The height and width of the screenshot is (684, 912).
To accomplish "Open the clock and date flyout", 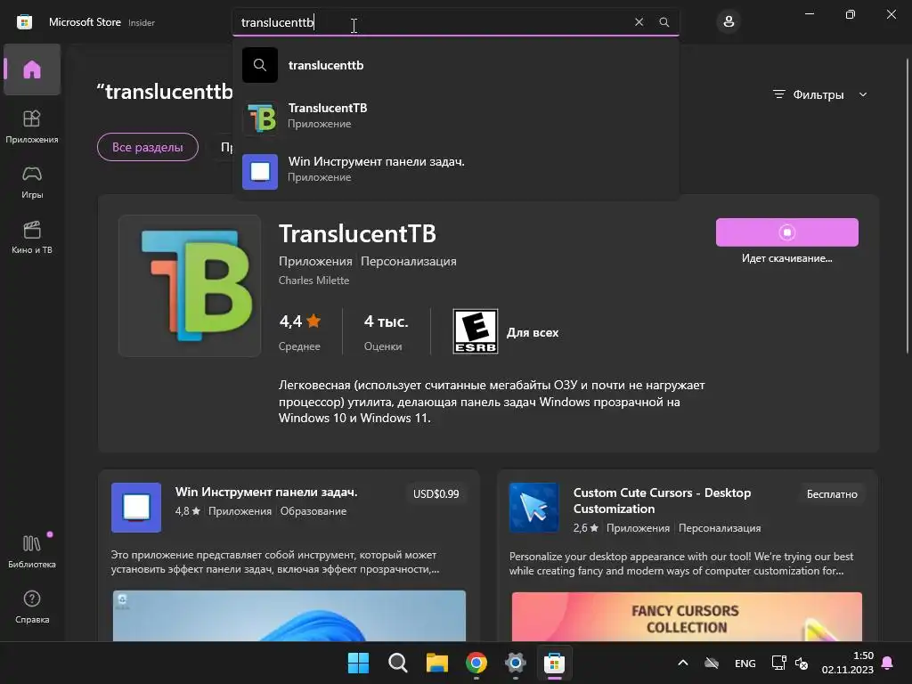I will coord(848,663).
